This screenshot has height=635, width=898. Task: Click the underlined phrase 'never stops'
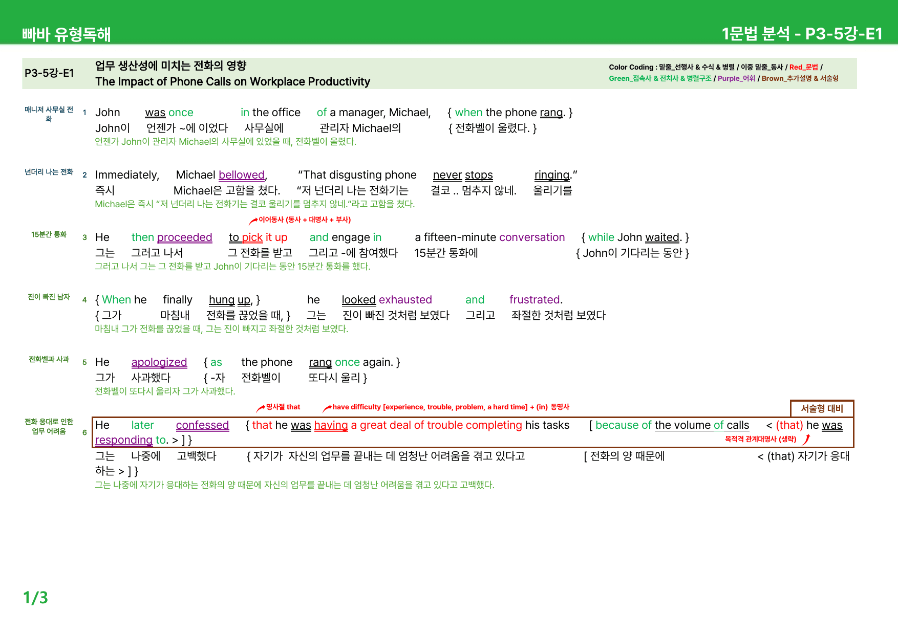click(463, 175)
